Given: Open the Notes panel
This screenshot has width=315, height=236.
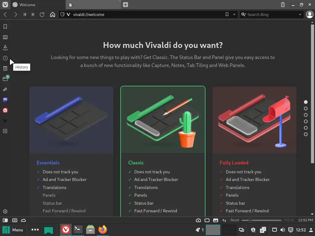Looking at the screenshot, I should point(5,69).
